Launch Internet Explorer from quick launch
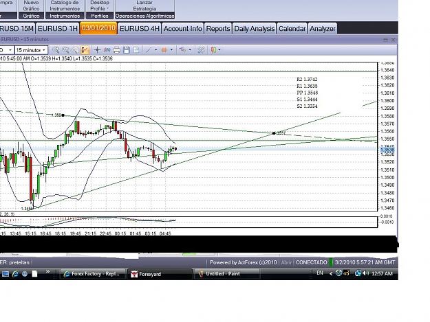430x322 pixels. point(15,273)
